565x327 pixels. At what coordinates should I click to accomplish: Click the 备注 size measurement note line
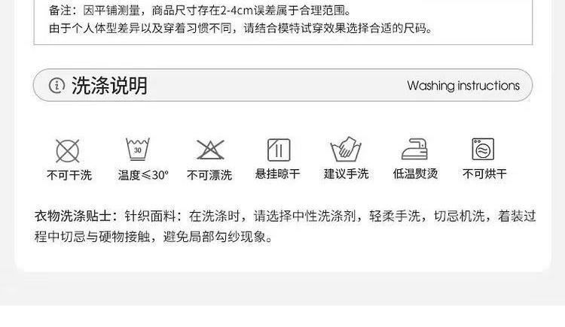pos(200,11)
